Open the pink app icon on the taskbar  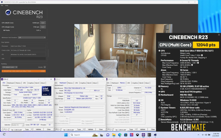click(x=131, y=135)
